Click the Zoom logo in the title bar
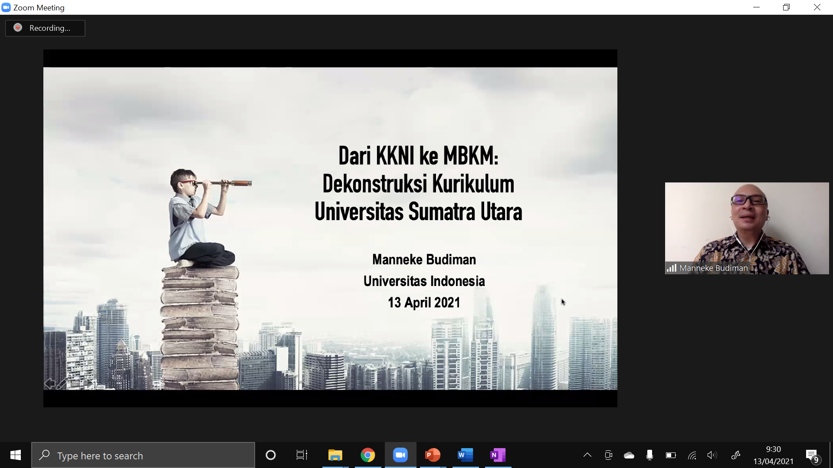Screen dimensions: 833x468 point(6,7)
